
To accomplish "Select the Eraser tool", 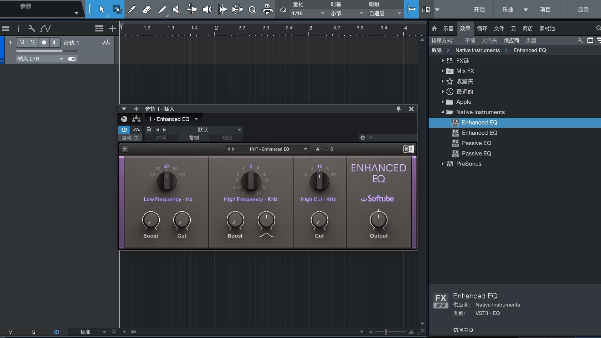I will (146, 9).
